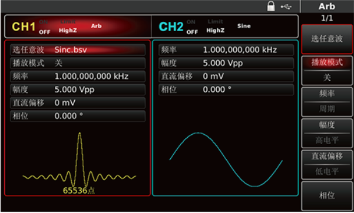This screenshot has width=354, height=213.
Task: Click CH1 Limit HighZ indicator
Action: (68, 26)
